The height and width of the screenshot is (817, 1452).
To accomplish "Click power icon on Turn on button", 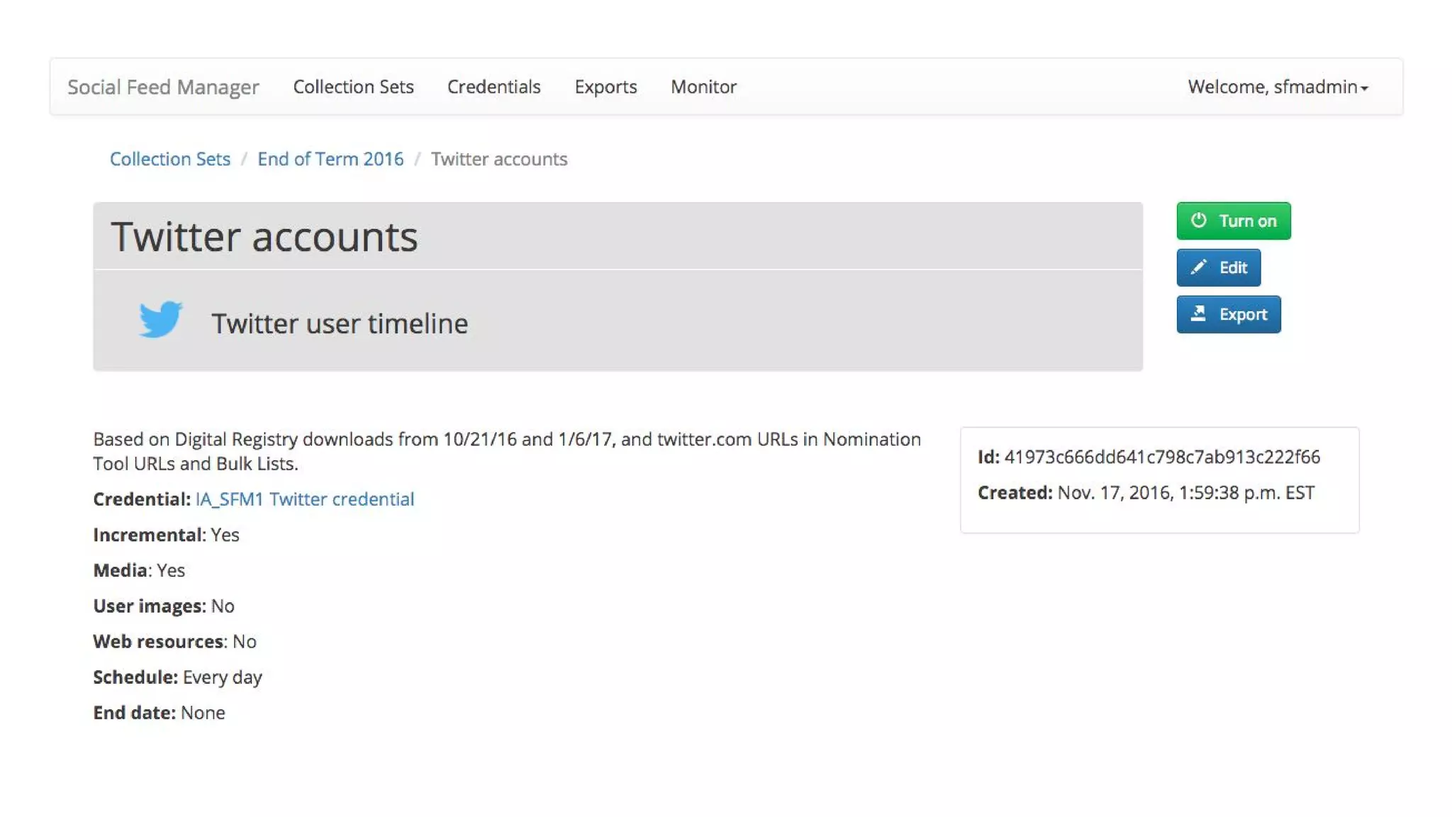I will pyautogui.click(x=1198, y=221).
